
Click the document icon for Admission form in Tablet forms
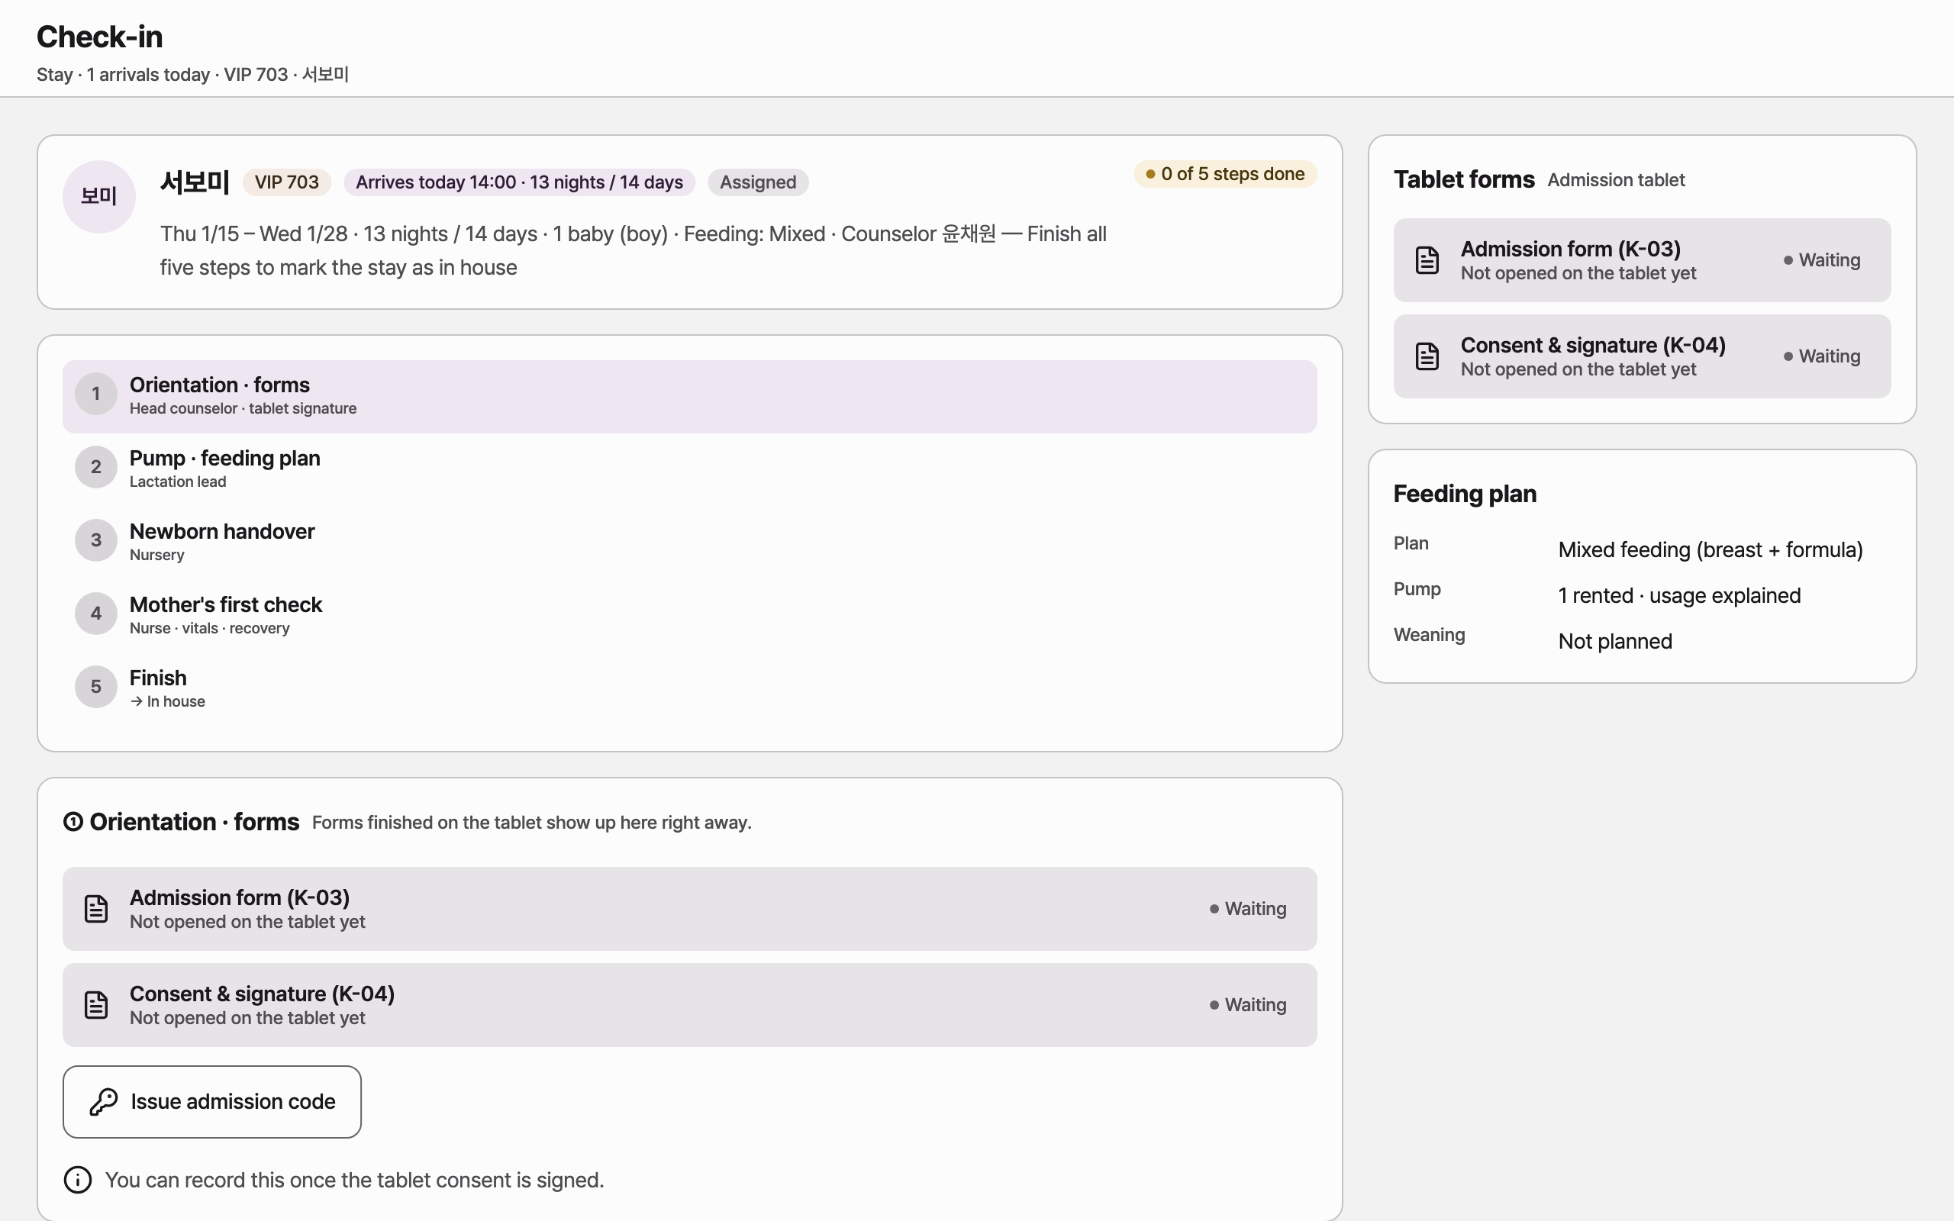click(1427, 260)
